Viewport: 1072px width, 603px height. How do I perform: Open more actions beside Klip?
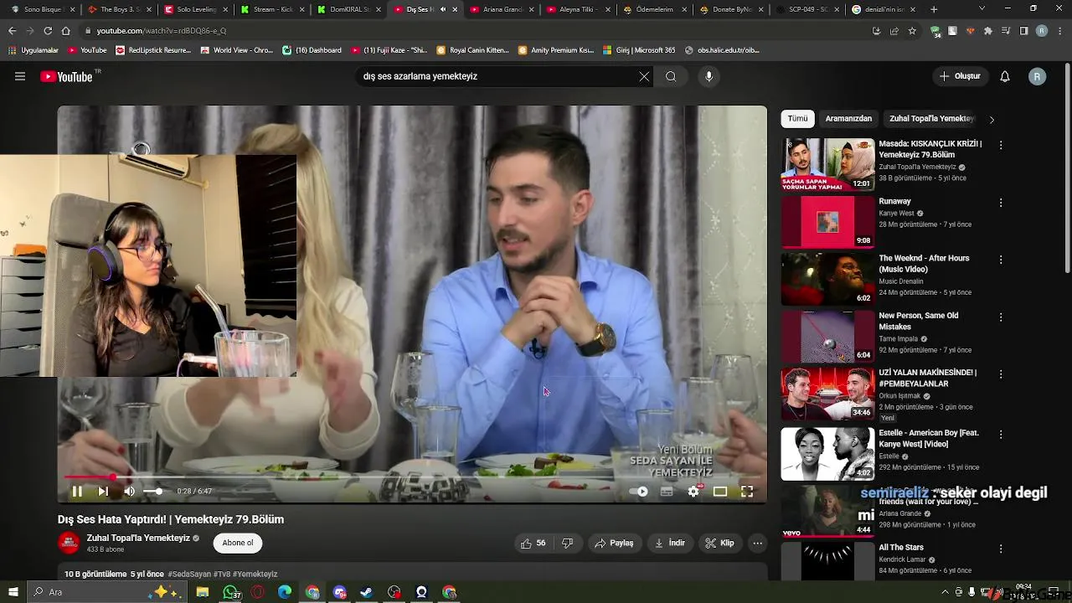[x=757, y=543]
